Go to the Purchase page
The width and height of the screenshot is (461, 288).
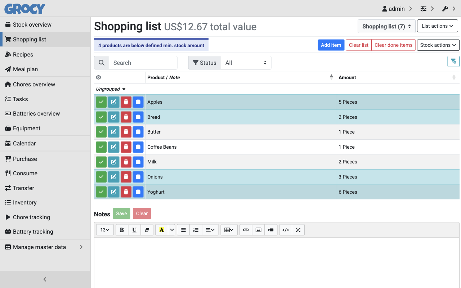[45, 159]
